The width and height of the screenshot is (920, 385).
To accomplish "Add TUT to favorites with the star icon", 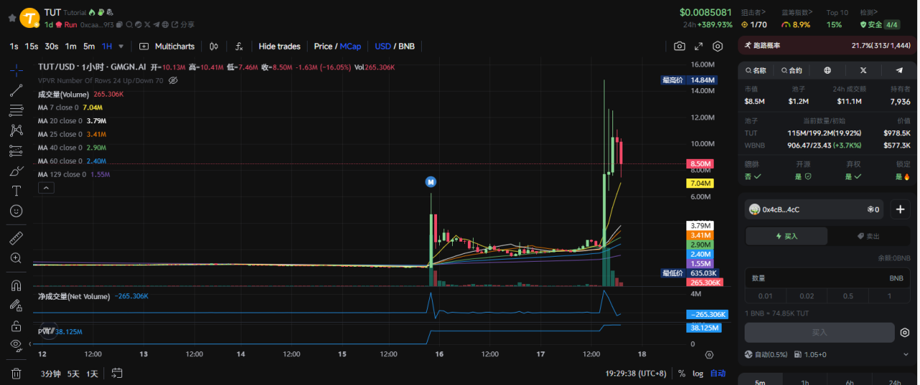I will coord(11,17).
